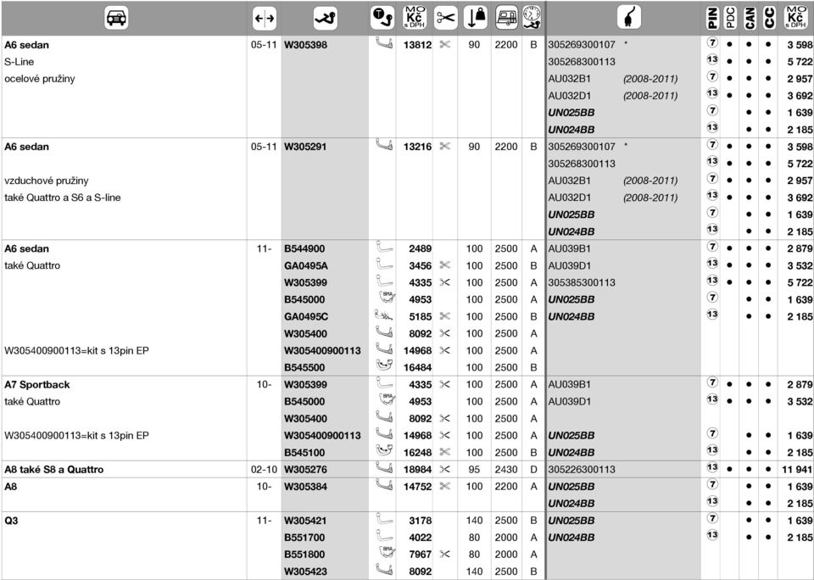Image resolution: width=814 pixels, height=580 pixels.
Task: Click the towbar icon in the B545500 row
Action: click(384, 366)
